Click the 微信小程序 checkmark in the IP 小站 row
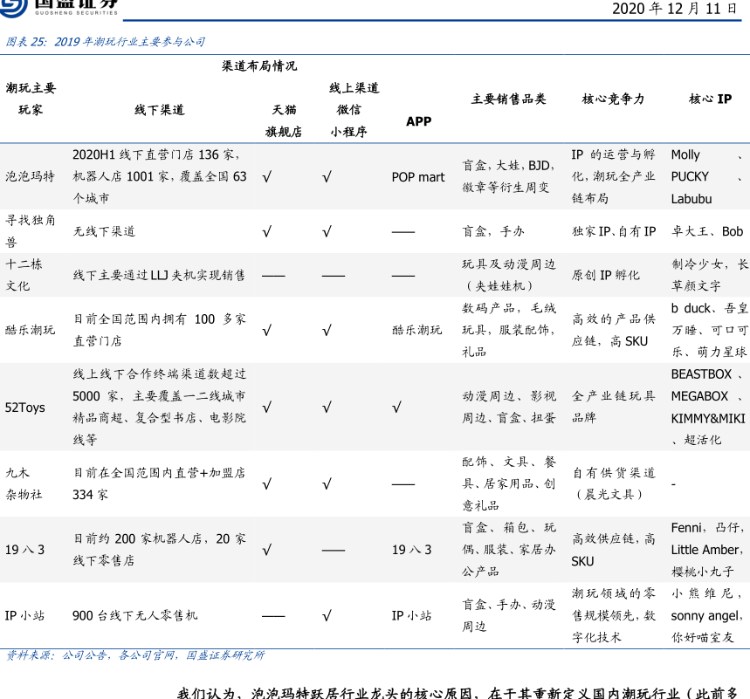 327,616
